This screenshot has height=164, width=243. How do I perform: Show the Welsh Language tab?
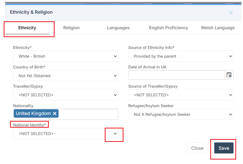pyautogui.click(x=218, y=28)
